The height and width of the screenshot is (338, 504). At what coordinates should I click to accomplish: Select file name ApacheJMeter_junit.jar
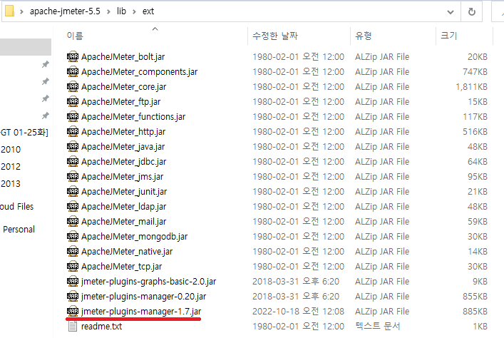coord(124,192)
